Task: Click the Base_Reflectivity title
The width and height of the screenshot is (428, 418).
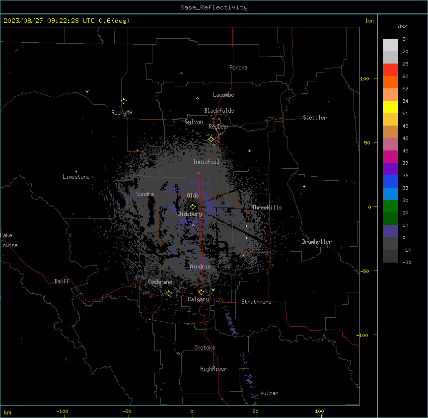Action: [214, 7]
